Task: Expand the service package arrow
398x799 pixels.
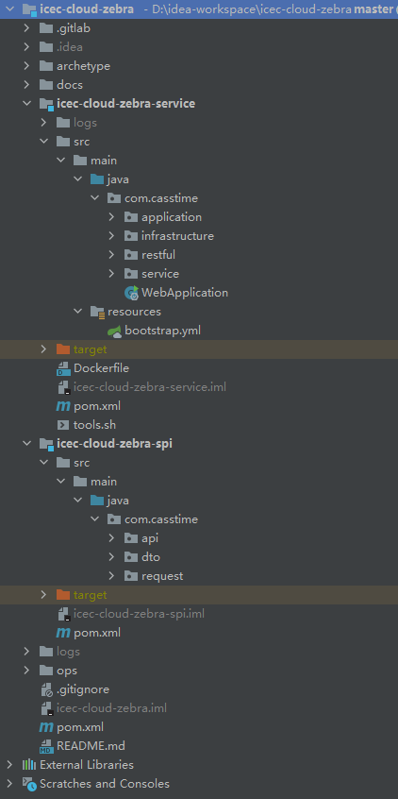Action: 112,274
